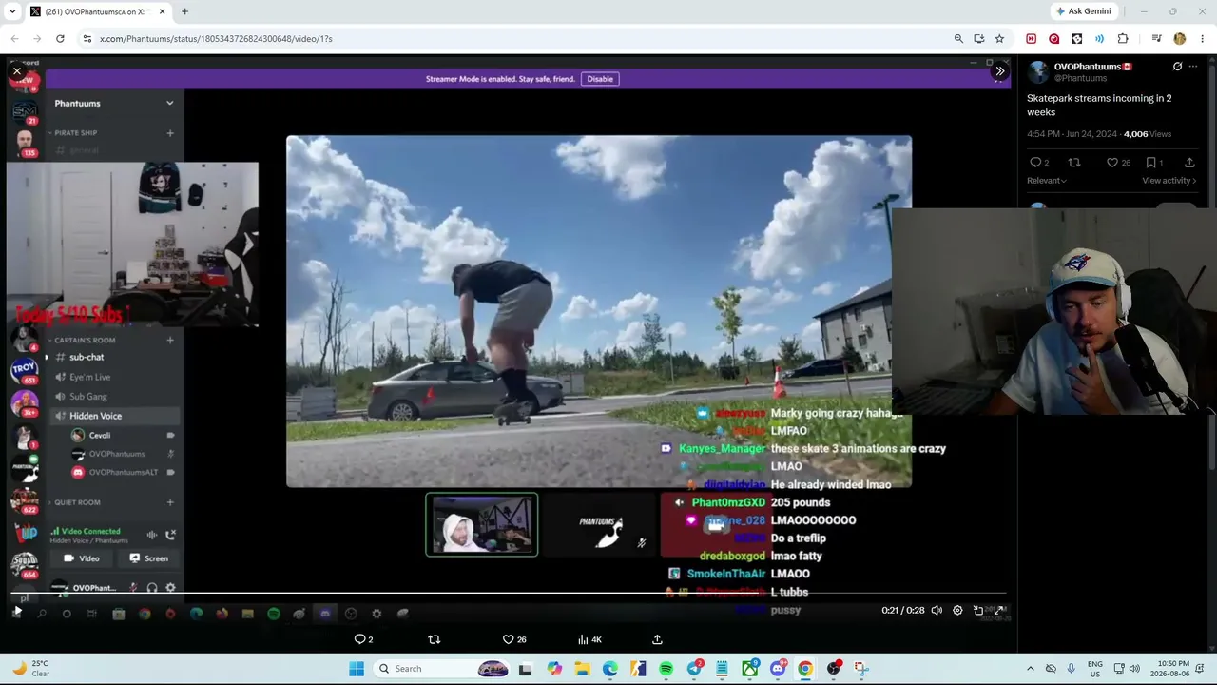Click repost icon in tweet sidebar
The image size is (1217, 685).
click(1074, 163)
